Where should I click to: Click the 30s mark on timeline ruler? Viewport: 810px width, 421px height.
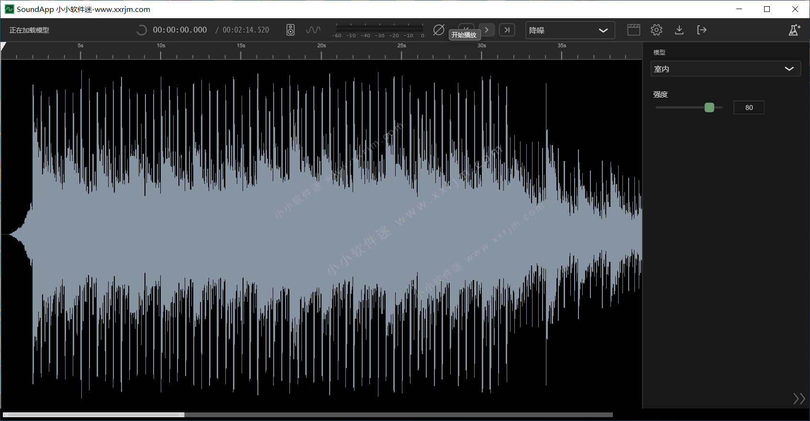[x=482, y=46]
